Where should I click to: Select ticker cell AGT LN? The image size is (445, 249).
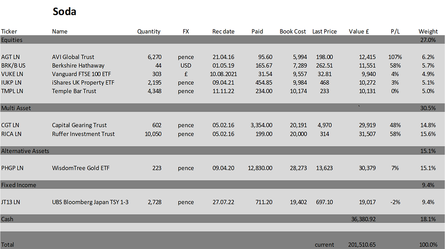pos(11,57)
